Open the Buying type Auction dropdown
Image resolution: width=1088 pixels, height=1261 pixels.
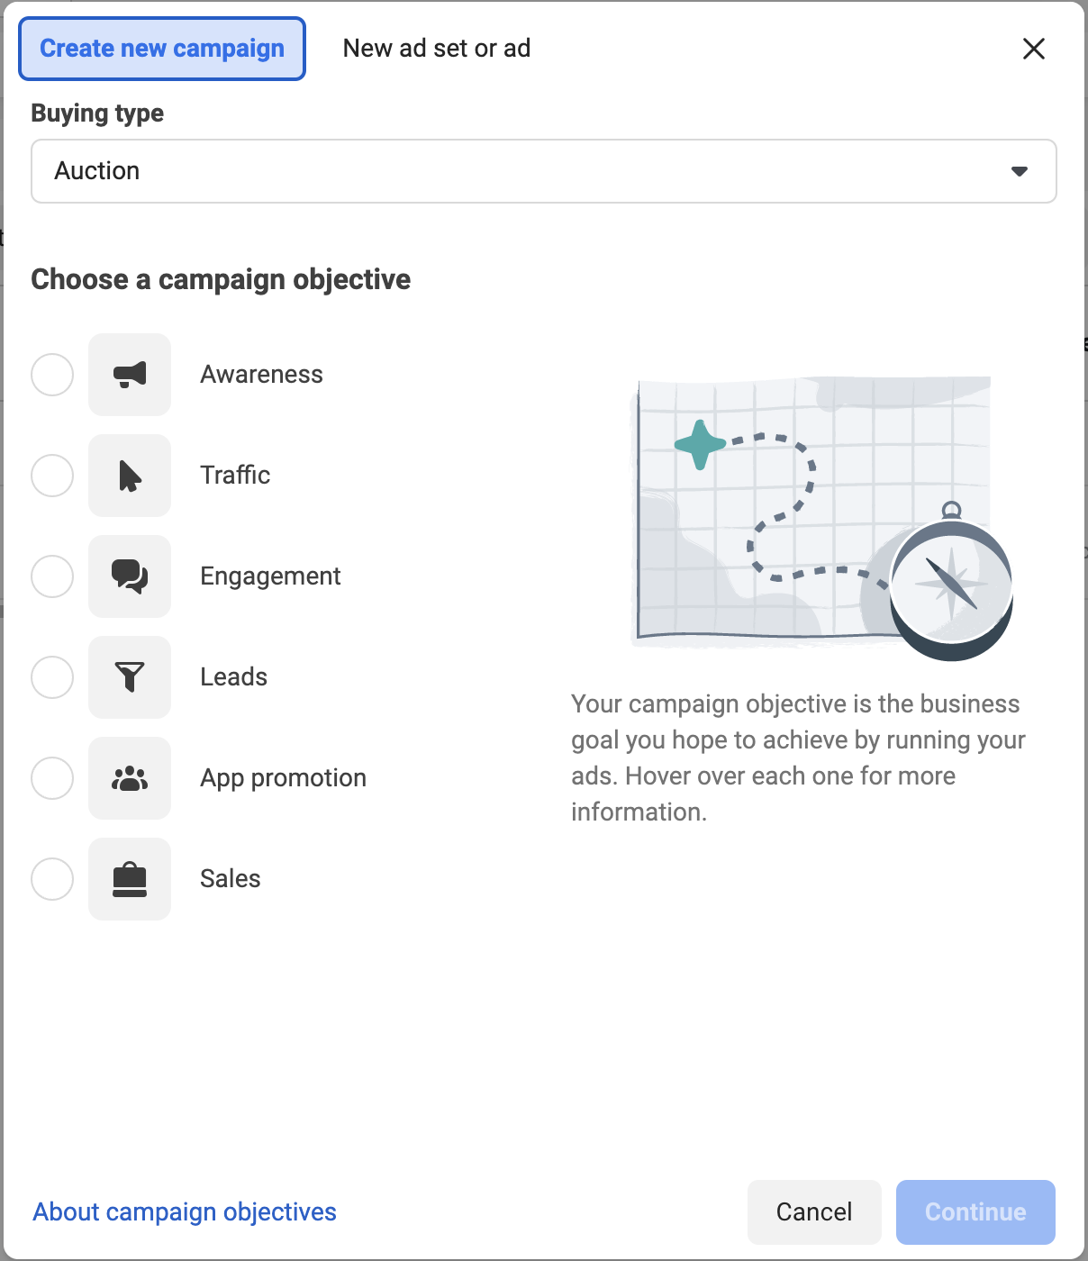click(x=544, y=171)
